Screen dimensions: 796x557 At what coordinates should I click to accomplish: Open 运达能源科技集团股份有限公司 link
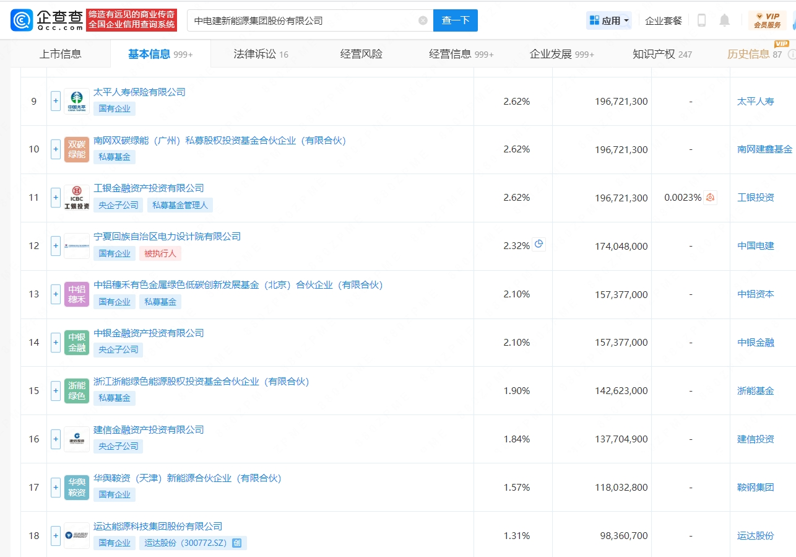click(158, 526)
